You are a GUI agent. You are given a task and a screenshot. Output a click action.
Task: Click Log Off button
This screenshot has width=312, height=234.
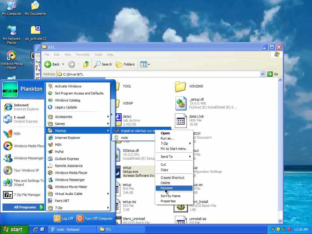(x=63, y=218)
